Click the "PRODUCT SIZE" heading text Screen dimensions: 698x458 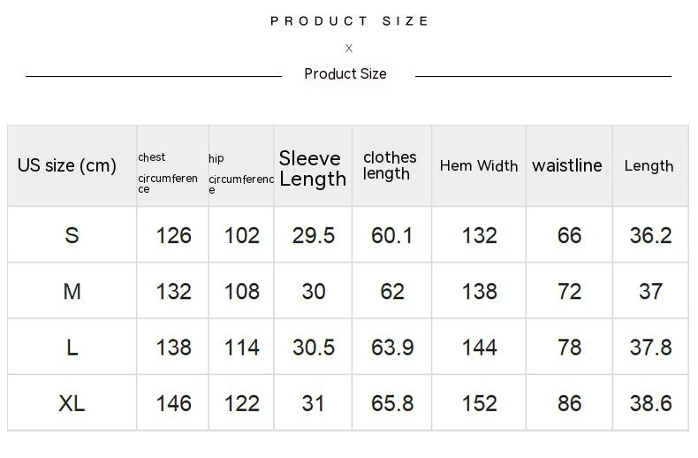click(350, 21)
